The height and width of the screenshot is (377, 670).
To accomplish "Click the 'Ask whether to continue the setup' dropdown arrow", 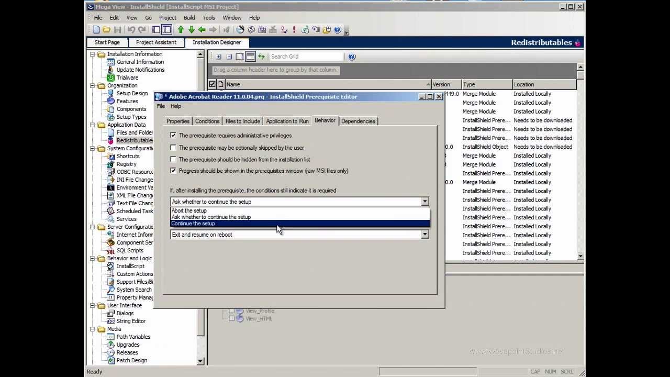I will 425,202.
